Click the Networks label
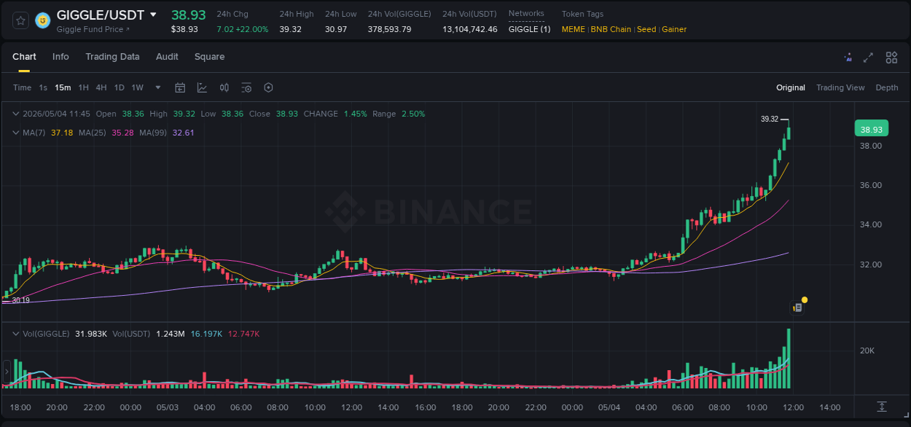The height and width of the screenshot is (427, 911). [526, 14]
